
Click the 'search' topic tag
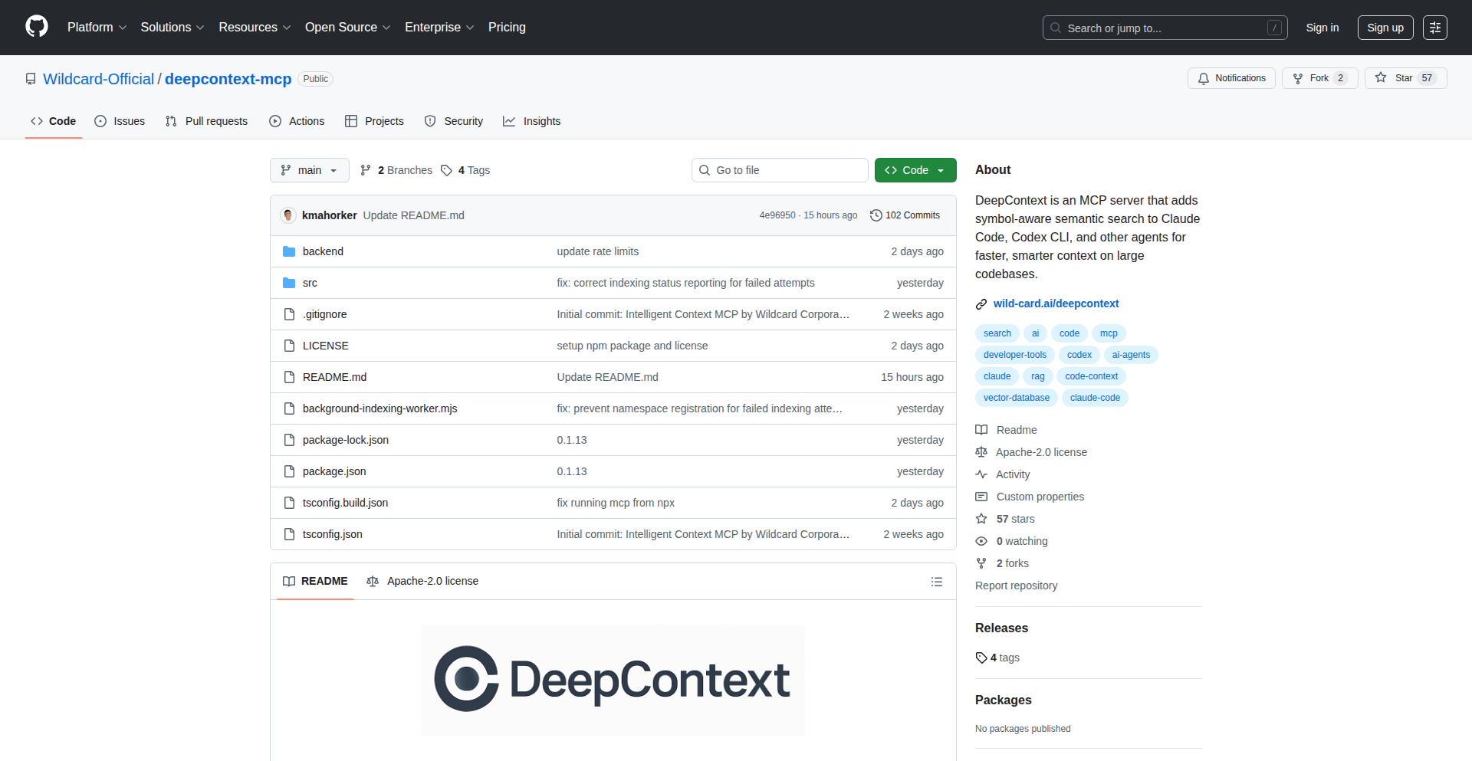coord(997,333)
